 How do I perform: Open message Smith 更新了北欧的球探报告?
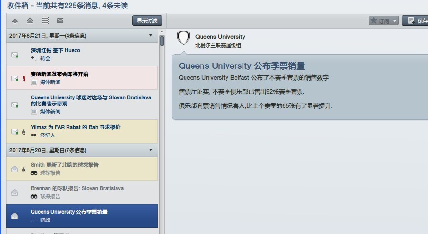coord(82,169)
